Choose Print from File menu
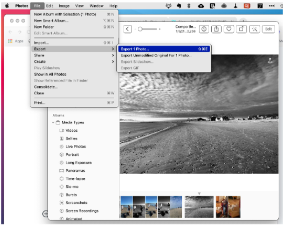Viewport: 284px width, 226px height. coord(74,103)
